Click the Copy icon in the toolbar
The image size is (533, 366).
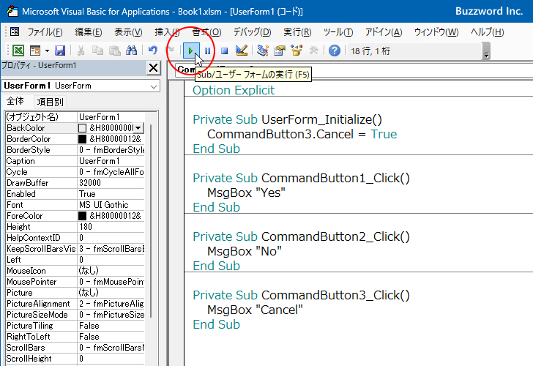(98, 51)
